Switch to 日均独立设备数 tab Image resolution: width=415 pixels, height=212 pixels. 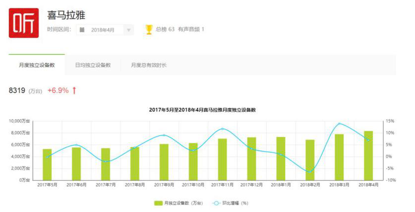click(x=93, y=65)
